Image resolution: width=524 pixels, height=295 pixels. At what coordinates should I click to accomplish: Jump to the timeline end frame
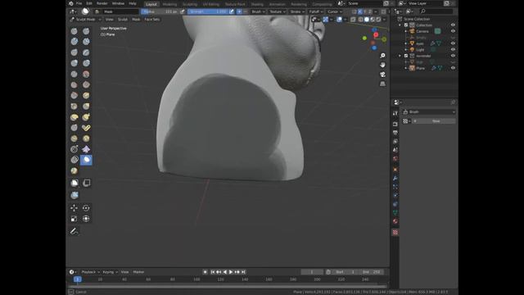point(243,272)
